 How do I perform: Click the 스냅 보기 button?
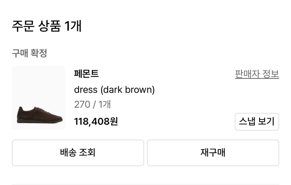click(x=257, y=122)
